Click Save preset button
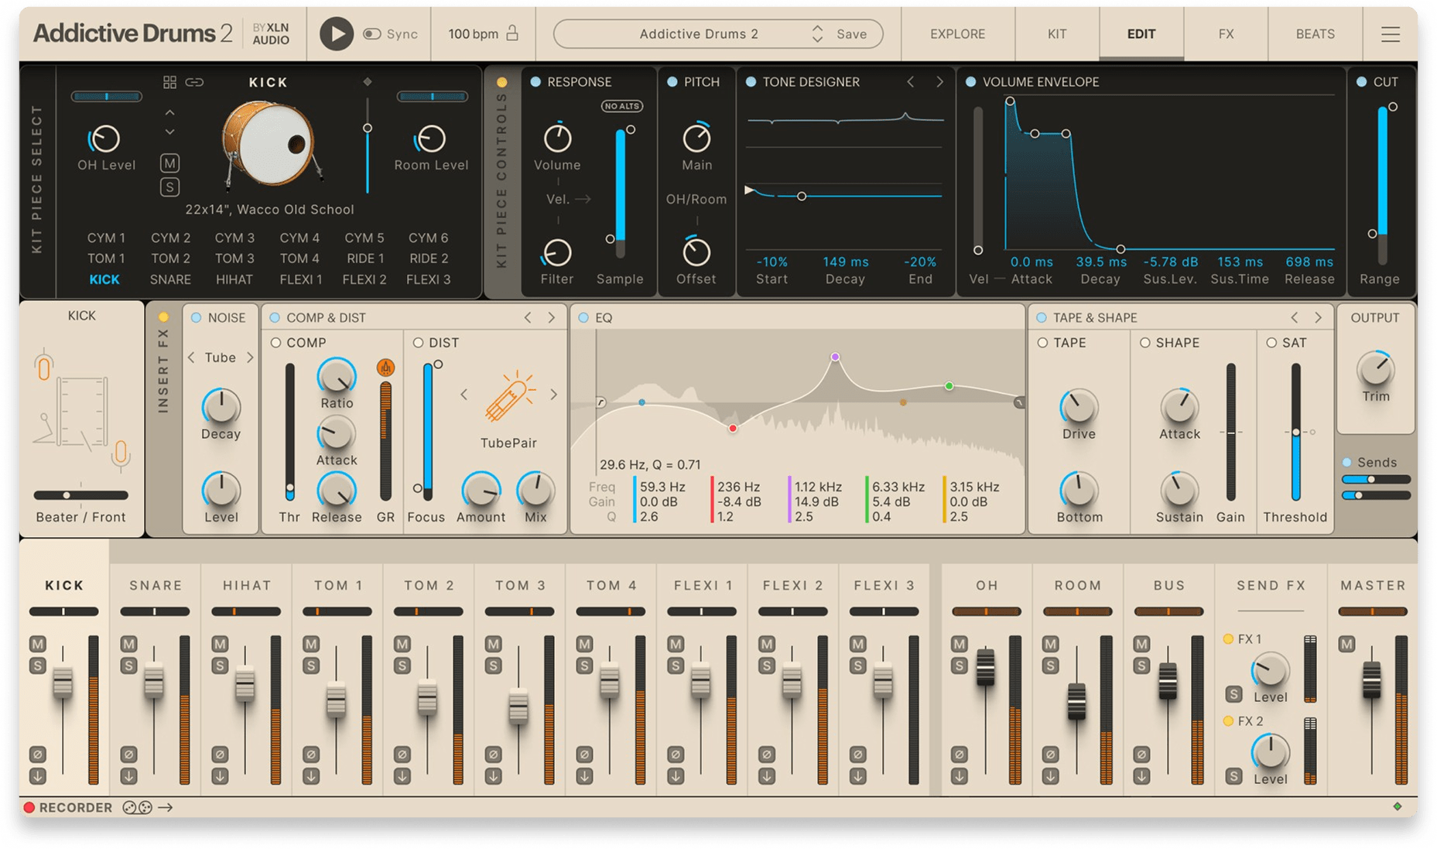The height and width of the screenshot is (849, 1437). click(x=851, y=34)
